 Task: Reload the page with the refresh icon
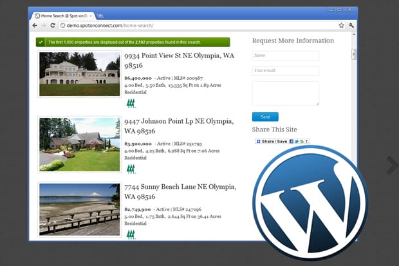click(x=52, y=25)
